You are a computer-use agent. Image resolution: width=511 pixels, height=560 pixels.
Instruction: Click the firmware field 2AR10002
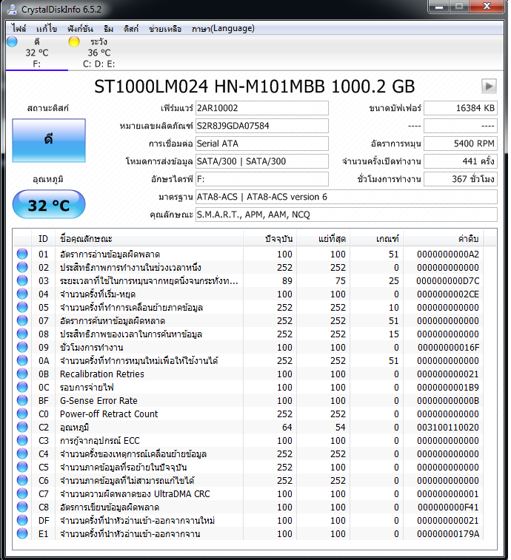click(261, 108)
